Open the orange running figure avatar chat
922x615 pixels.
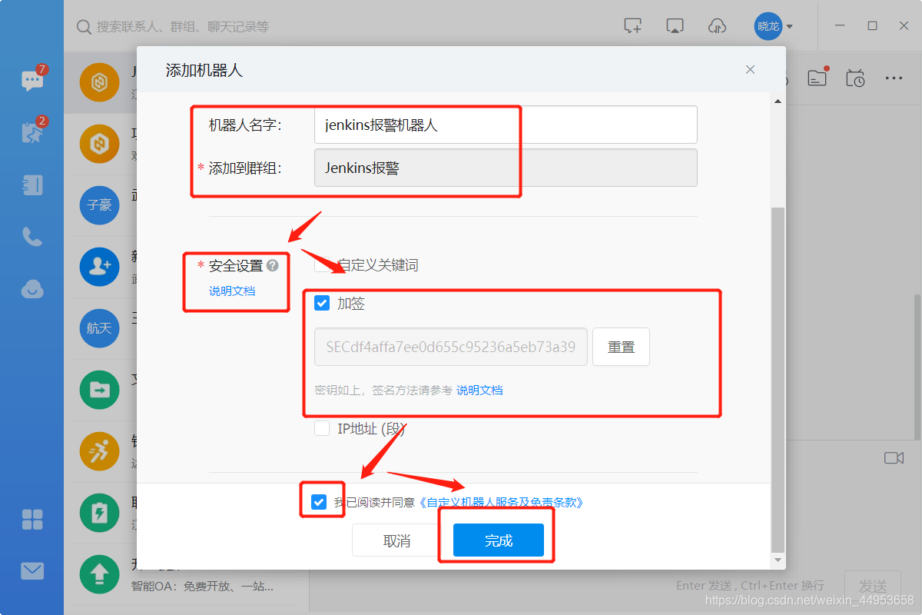(x=99, y=451)
